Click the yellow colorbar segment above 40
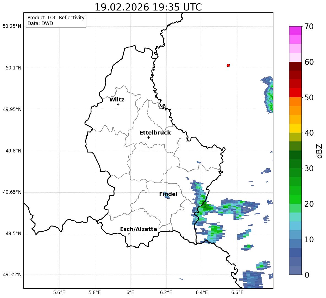This screenshot has height=298, width=326. (x=295, y=128)
